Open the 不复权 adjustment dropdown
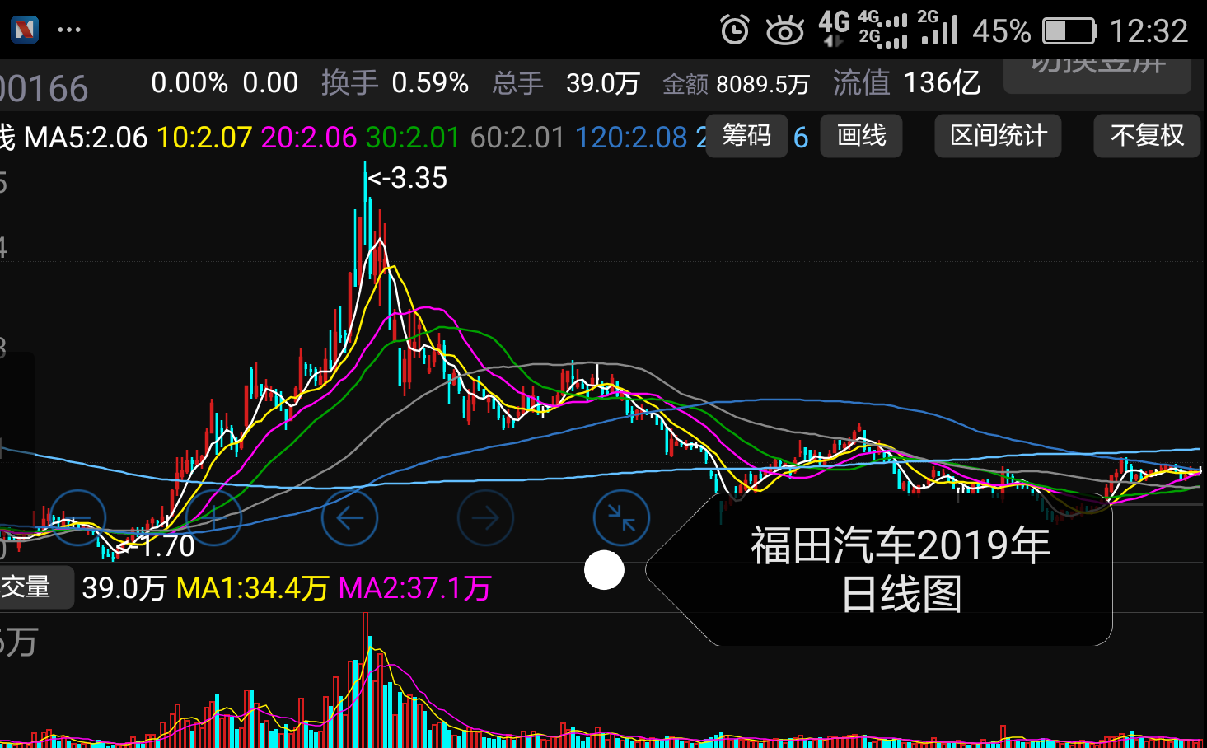The height and width of the screenshot is (748, 1207). [1147, 135]
